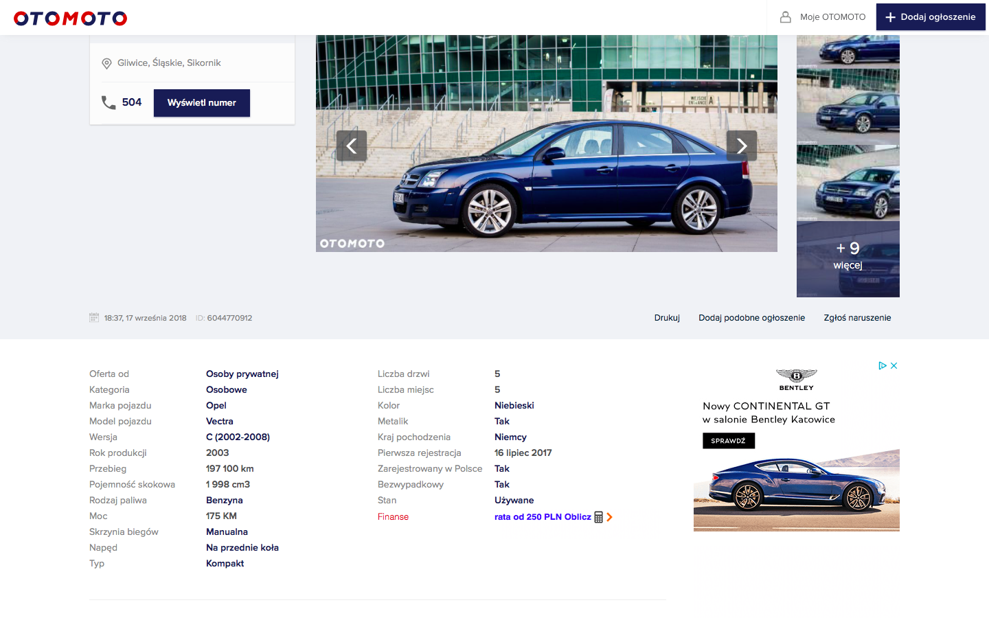Screen dimensions: 989x618
Task: Click the Osoby prywatnej seller type link
Action: coord(242,374)
